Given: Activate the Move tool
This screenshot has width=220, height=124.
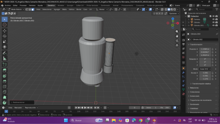Looking at the screenshot, I should click(x=4, y=31).
